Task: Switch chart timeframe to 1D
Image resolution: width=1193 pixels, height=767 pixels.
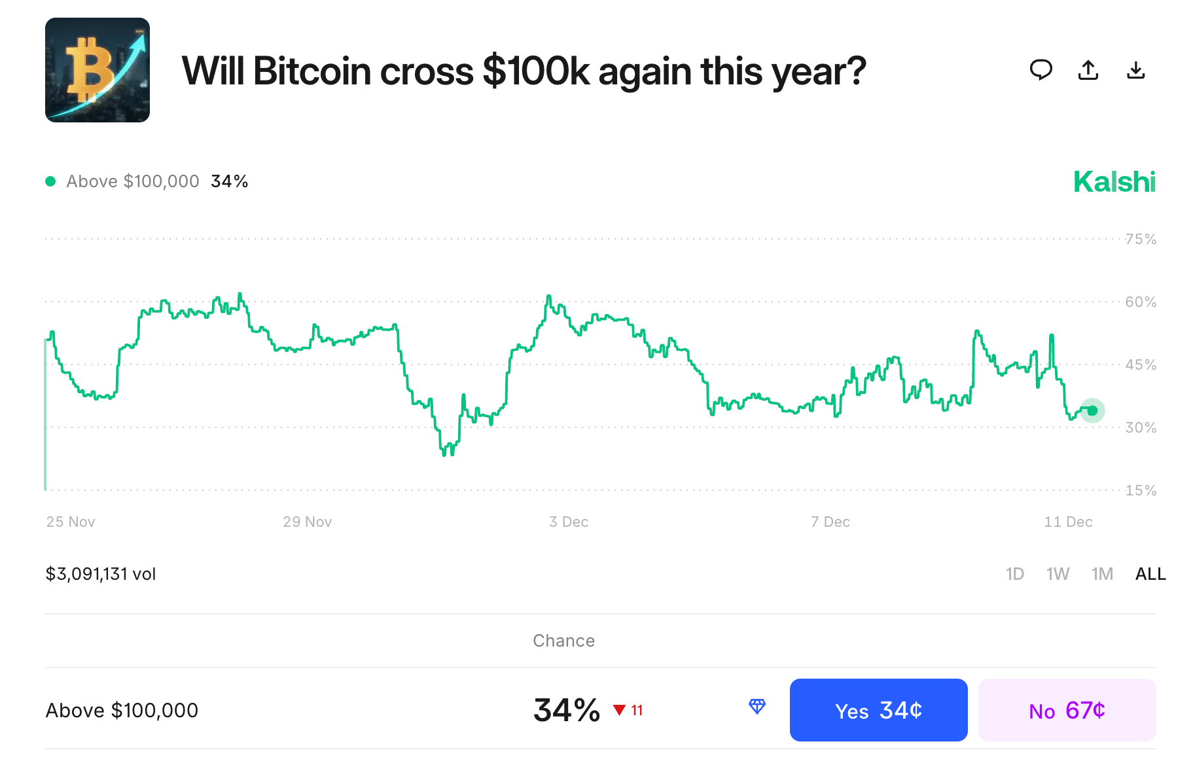Action: pos(1016,574)
